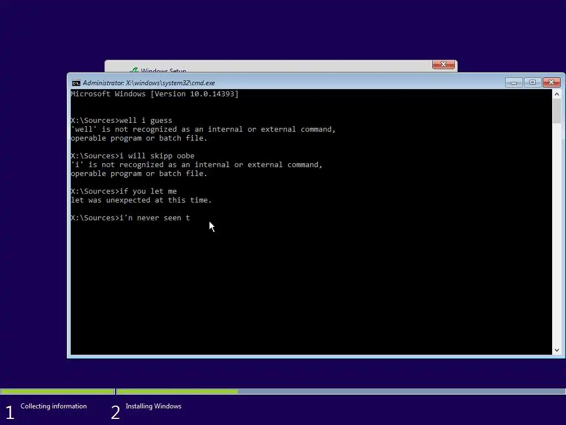Click the 'Collecting information' step label
This screenshot has width=566, height=425.
(54, 406)
